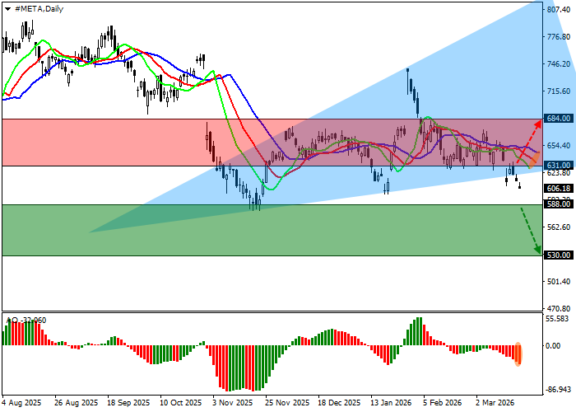576x412 pixels.
Task: Click the 4 Aug 2025 date label
Action: pyautogui.click(x=21, y=403)
